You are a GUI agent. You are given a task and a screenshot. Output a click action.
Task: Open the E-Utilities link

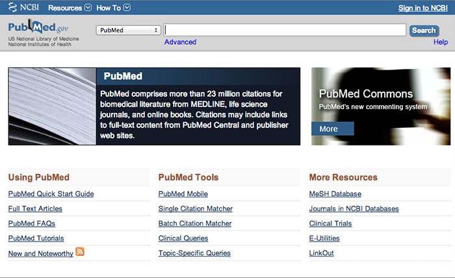324,238
